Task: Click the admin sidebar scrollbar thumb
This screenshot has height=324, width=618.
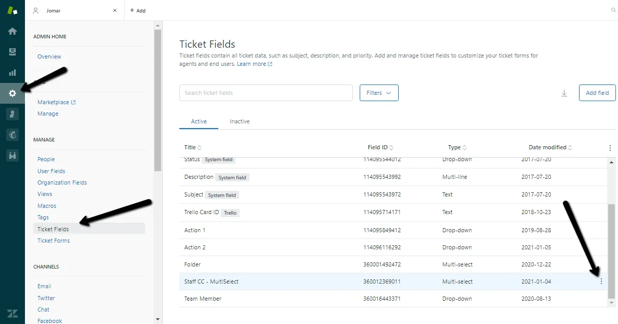Action: click(157, 100)
